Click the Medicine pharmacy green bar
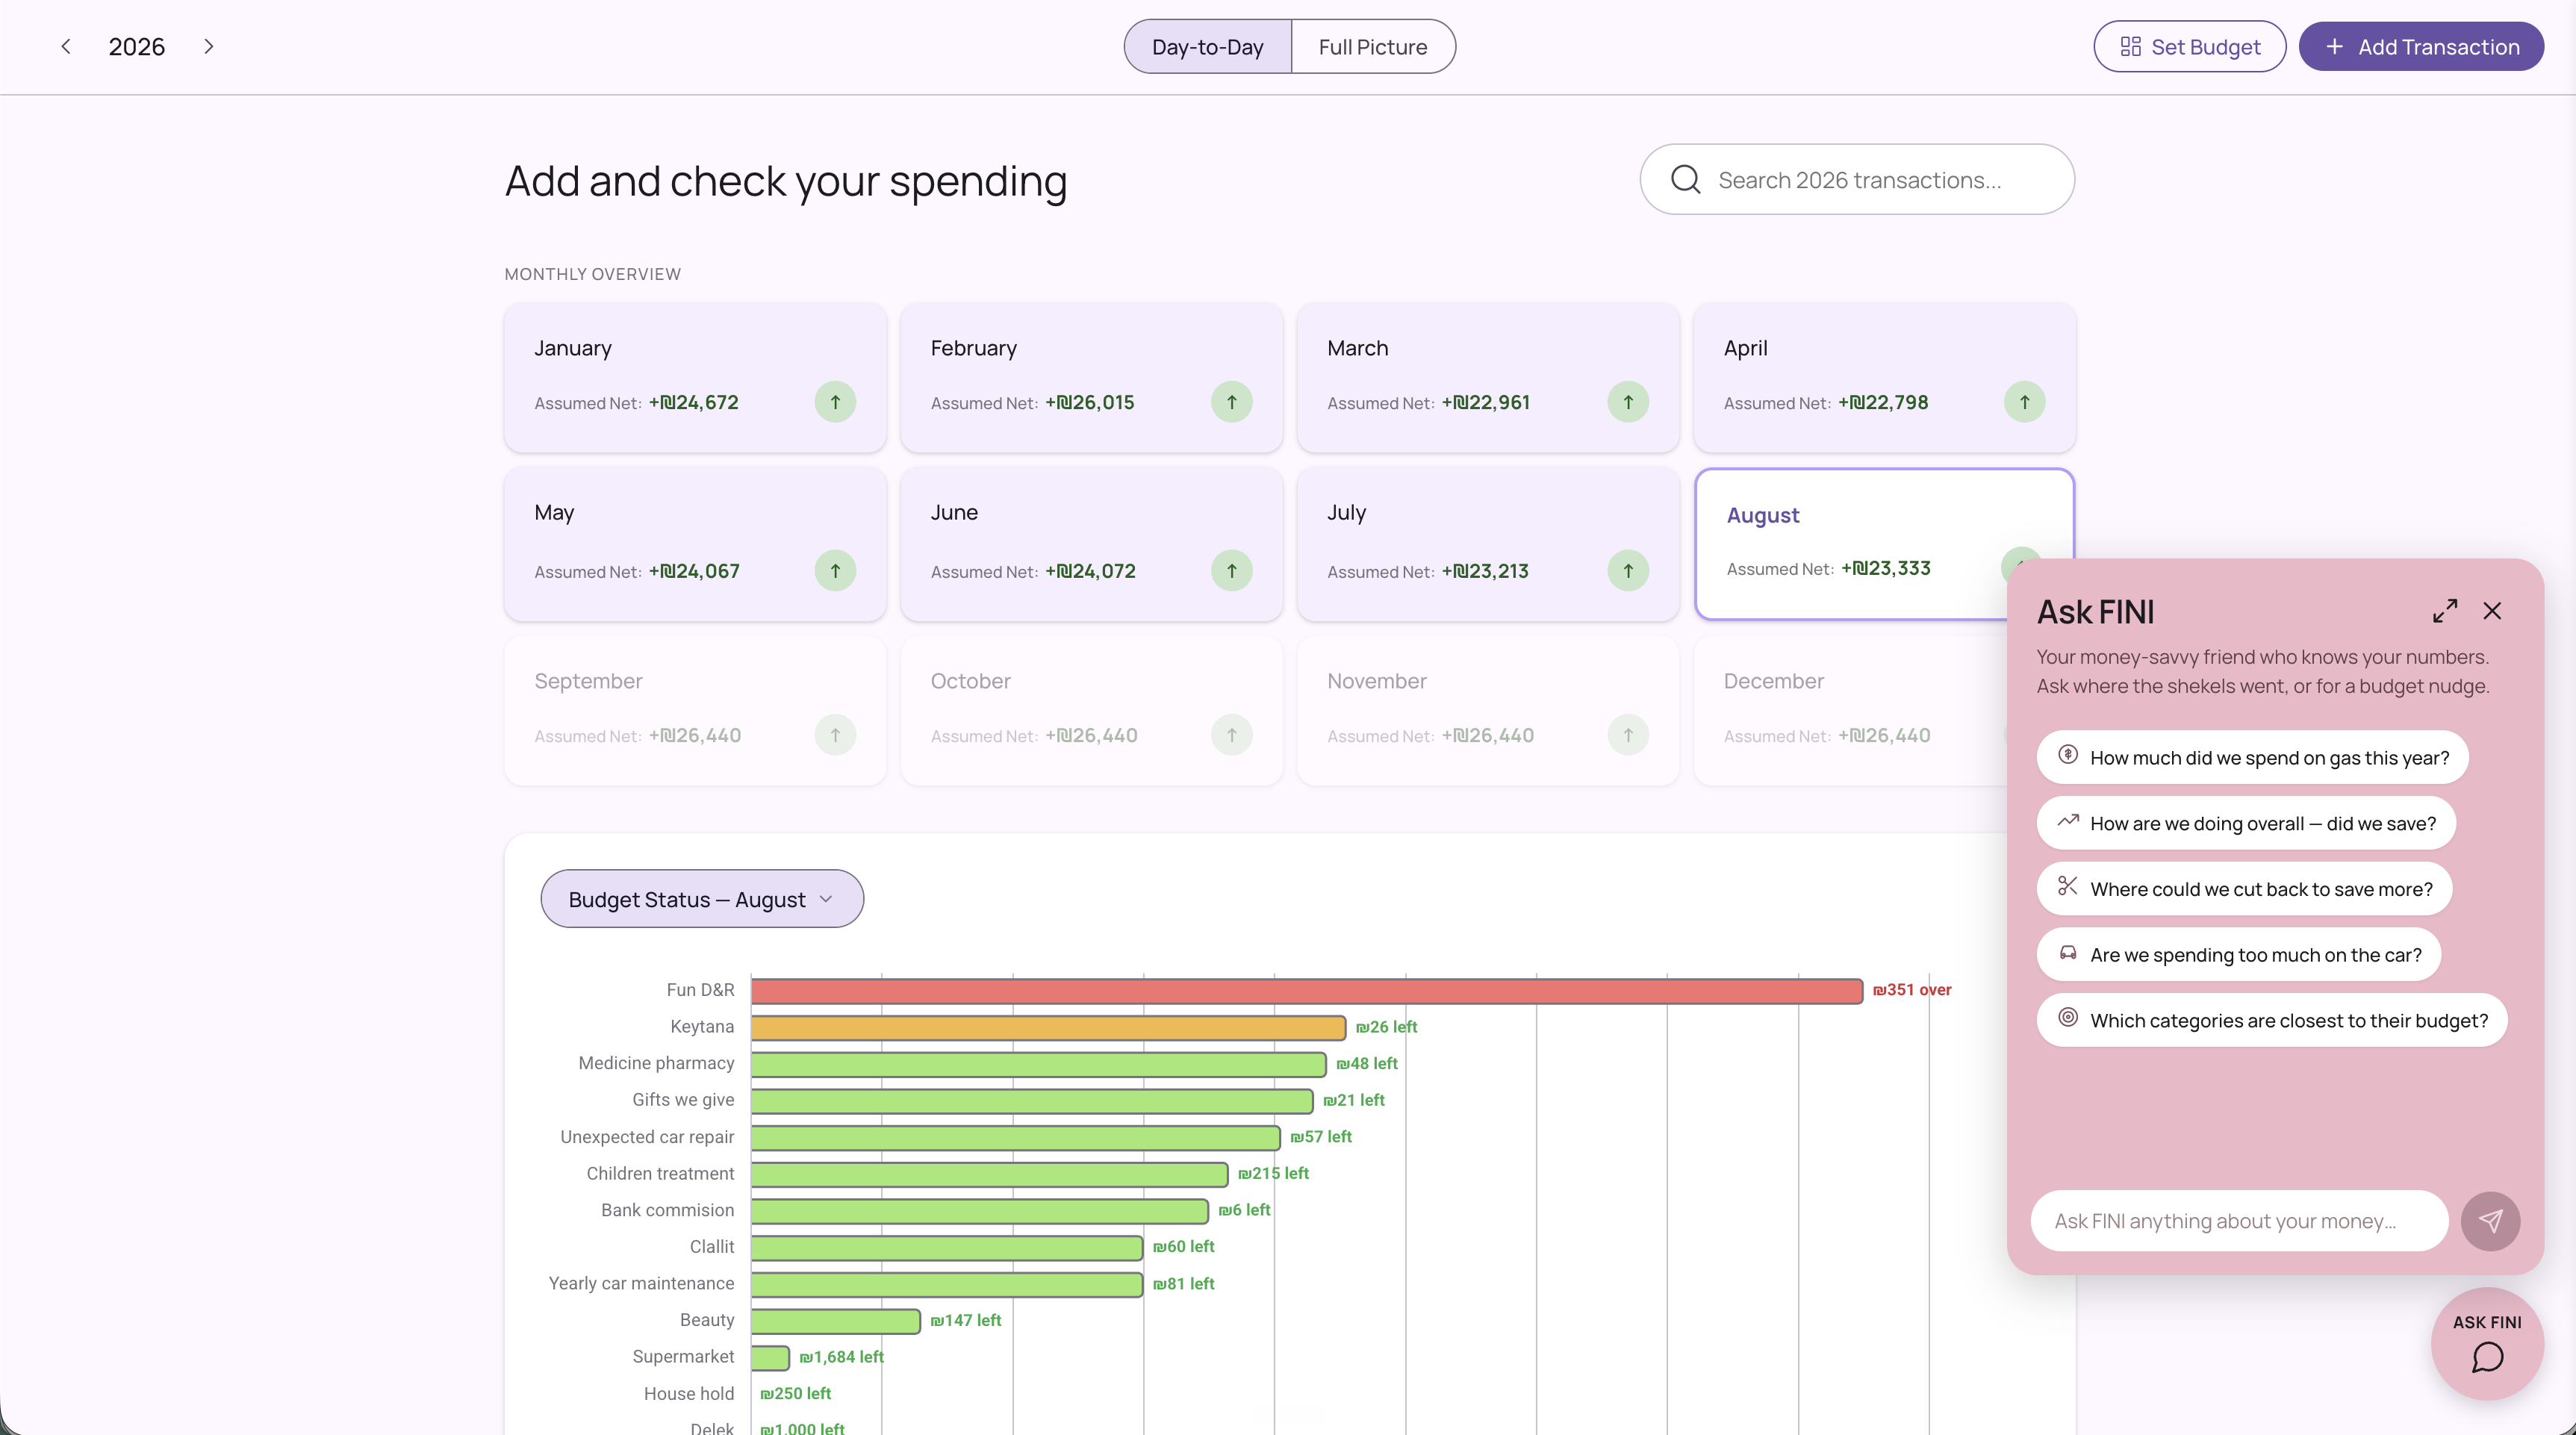2576x1435 pixels. (1038, 1064)
